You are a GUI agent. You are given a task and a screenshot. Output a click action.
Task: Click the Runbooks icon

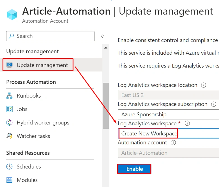[x=9, y=96]
